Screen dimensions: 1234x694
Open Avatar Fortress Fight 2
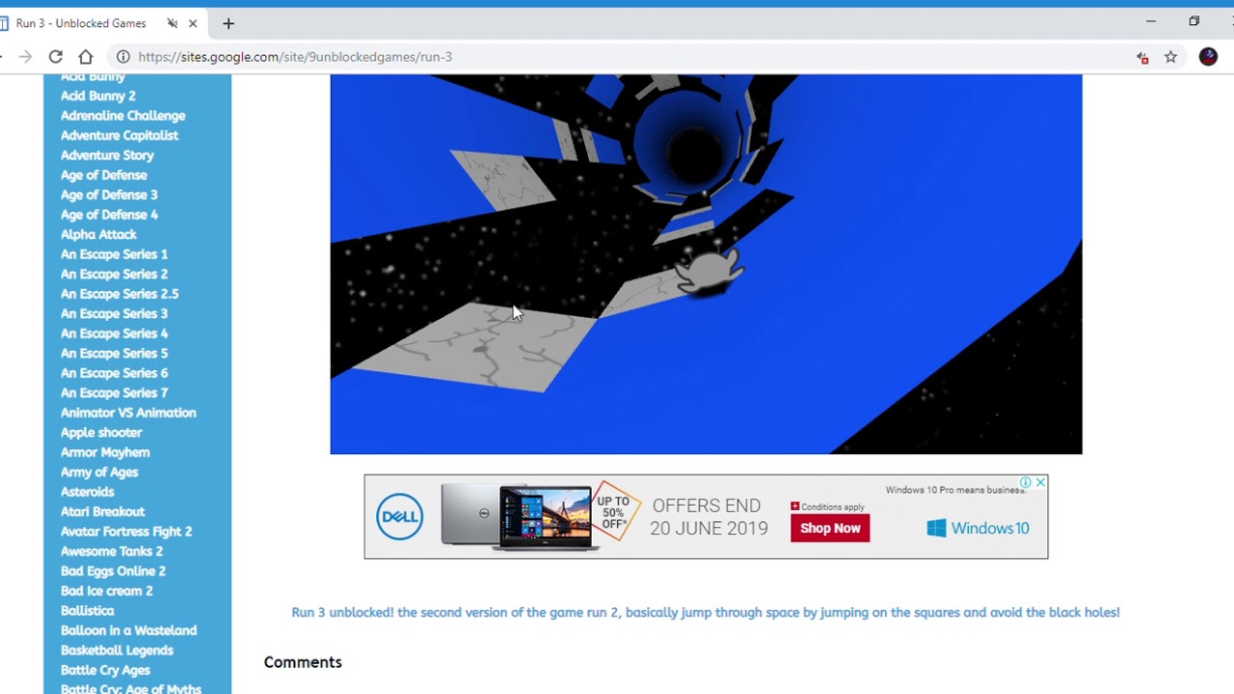click(126, 531)
